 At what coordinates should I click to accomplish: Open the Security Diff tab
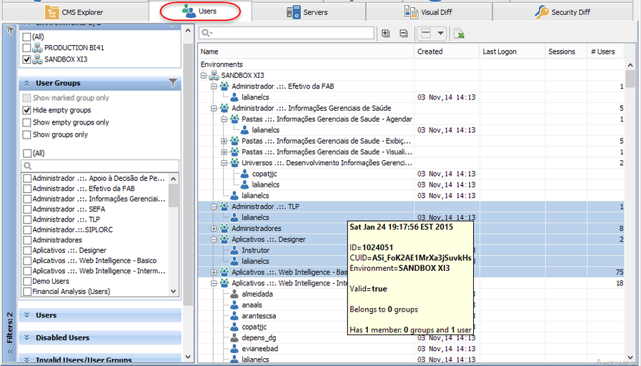[x=562, y=12]
